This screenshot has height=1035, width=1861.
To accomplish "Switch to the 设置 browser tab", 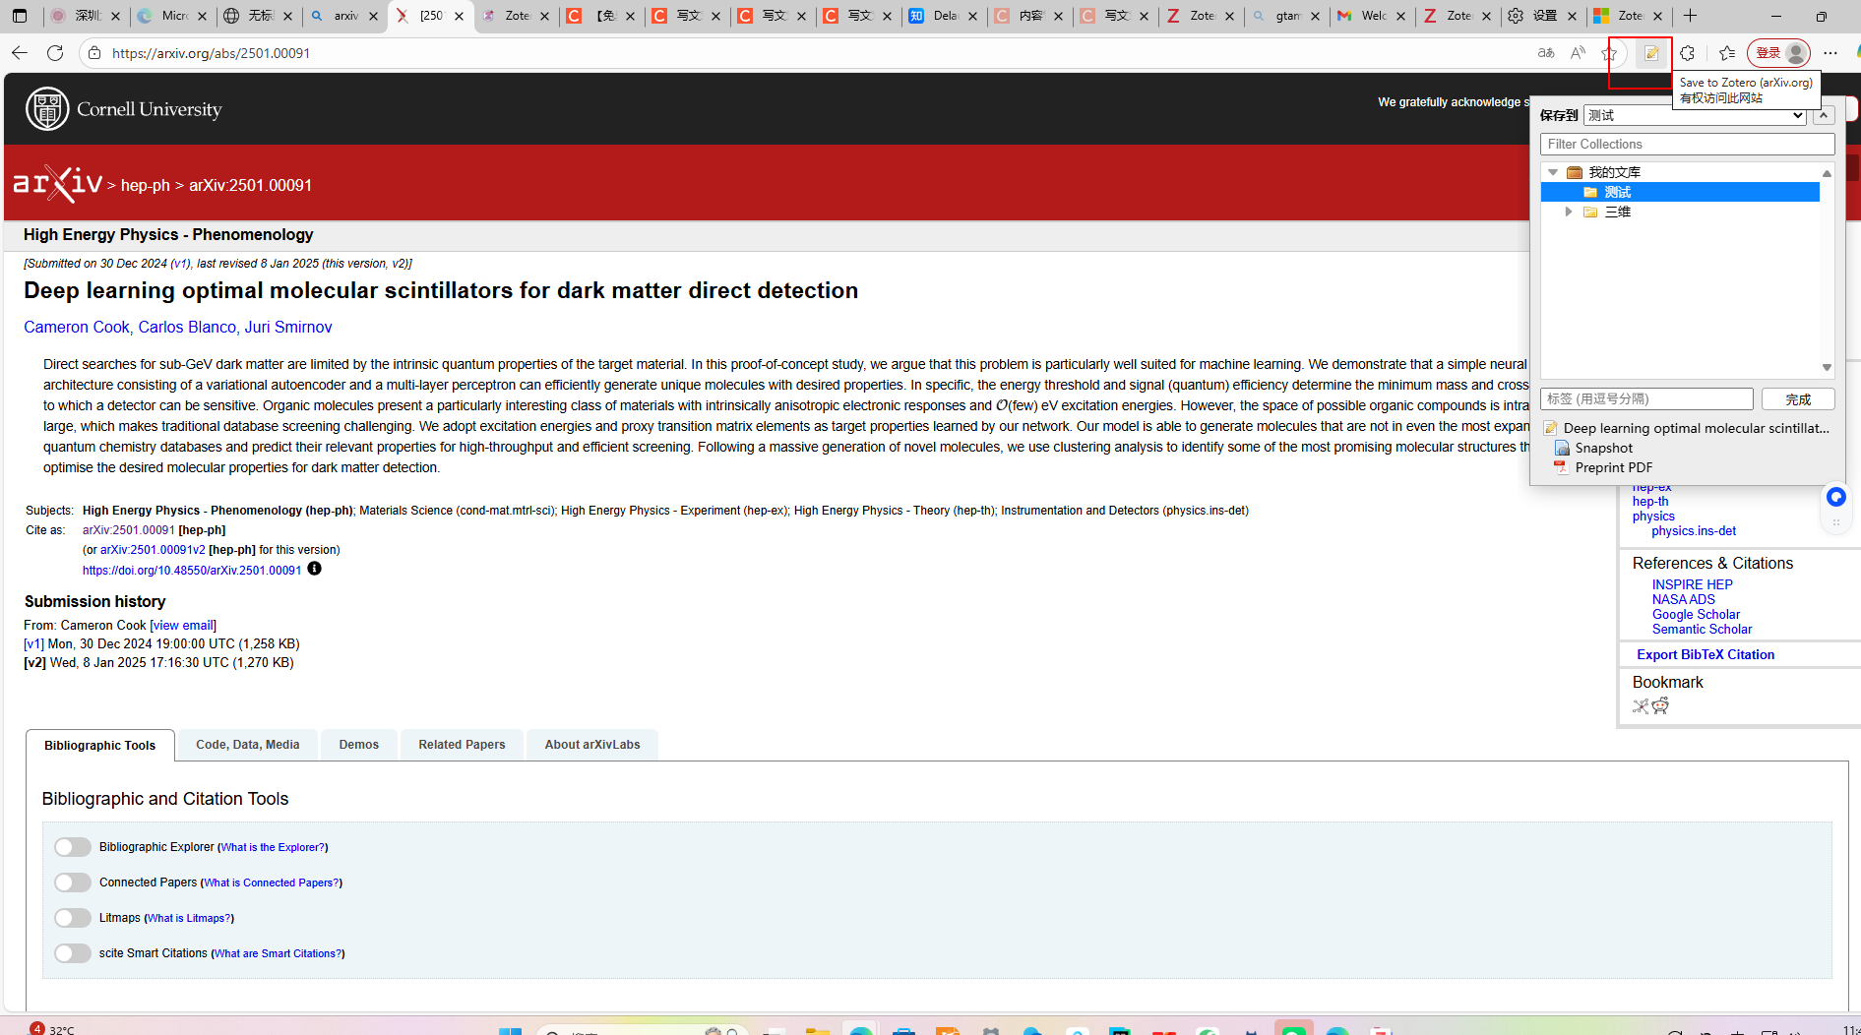I will [x=1542, y=16].
